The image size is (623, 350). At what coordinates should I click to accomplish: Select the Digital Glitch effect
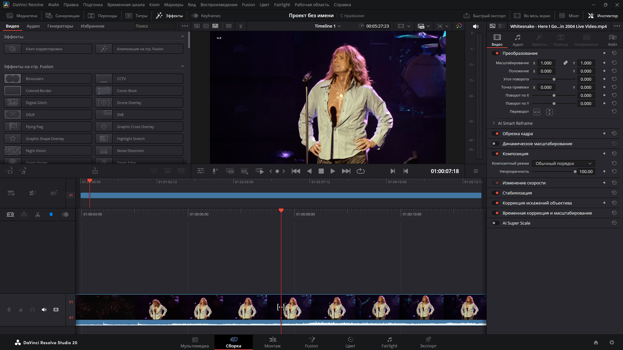[x=48, y=103]
